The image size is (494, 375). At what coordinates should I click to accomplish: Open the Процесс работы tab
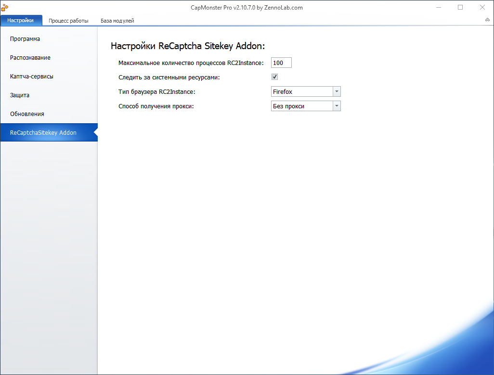click(x=68, y=21)
